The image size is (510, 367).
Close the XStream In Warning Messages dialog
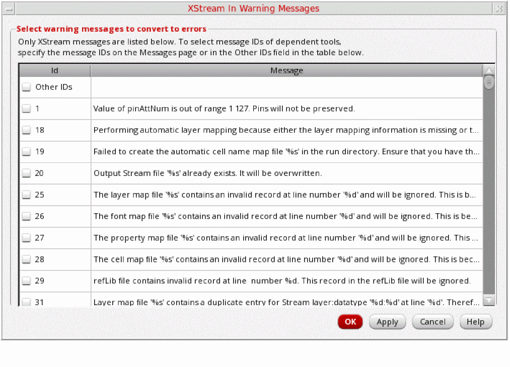click(x=499, y=9)
